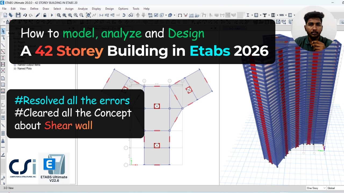Screen dimensions: 344x193
Task: Click the Open File icon
Action: [11, 15]
